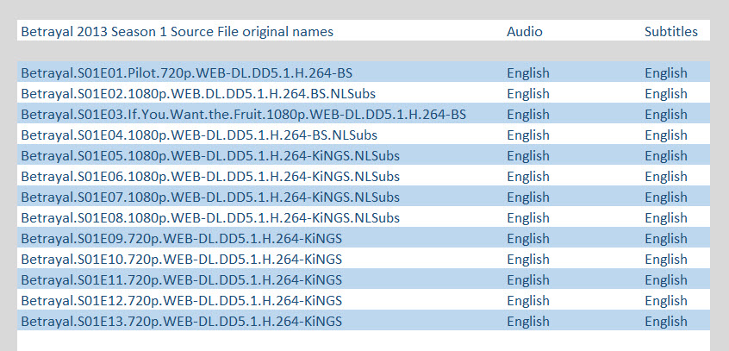
Task: Select the Betrayal.S01E07.1080p KiNGS.NLSubs file name cell
Action: tap(210, 197)
